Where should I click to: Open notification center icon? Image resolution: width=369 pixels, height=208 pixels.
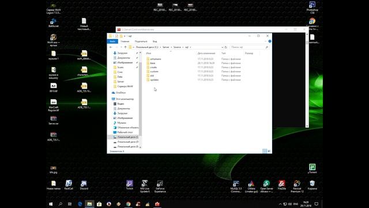click(317, 204)
